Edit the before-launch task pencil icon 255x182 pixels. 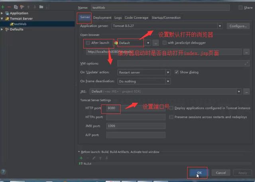[x=94, y=158]
